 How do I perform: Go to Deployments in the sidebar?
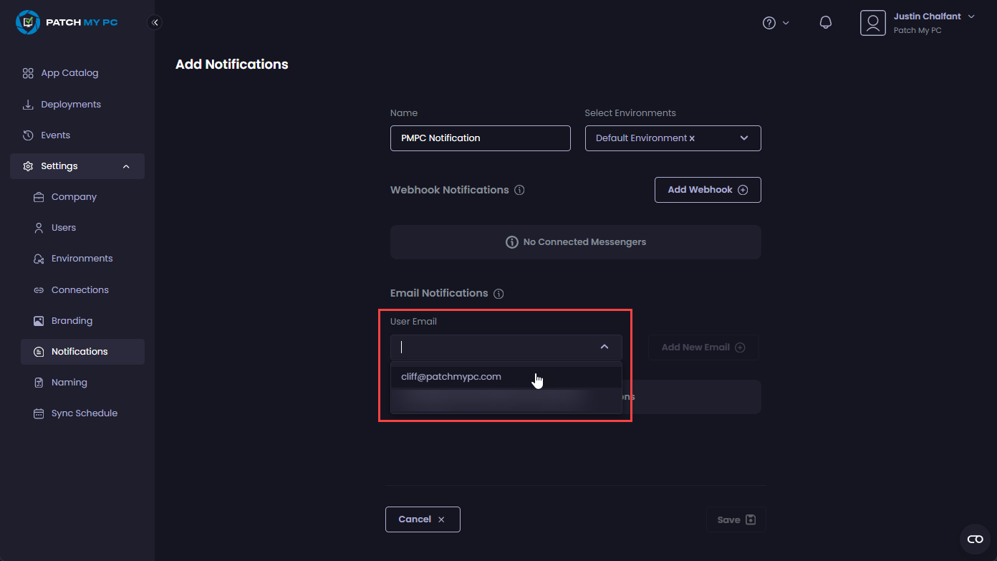(x=71, y=105)
